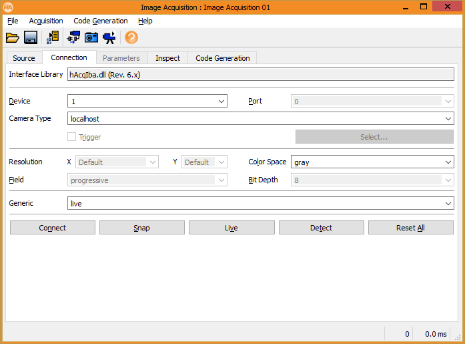Click the HA application icon in title bar

(8, 7)
